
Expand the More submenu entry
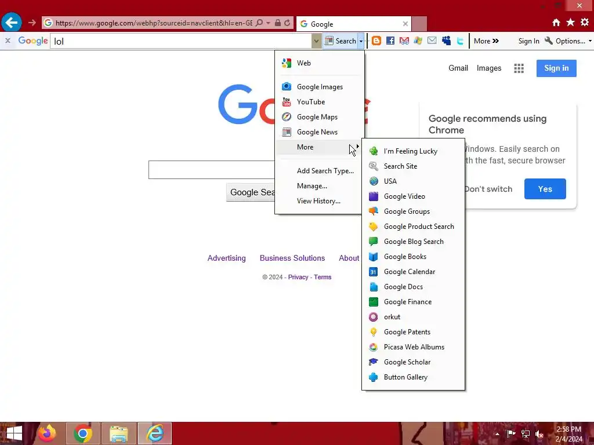320,147
